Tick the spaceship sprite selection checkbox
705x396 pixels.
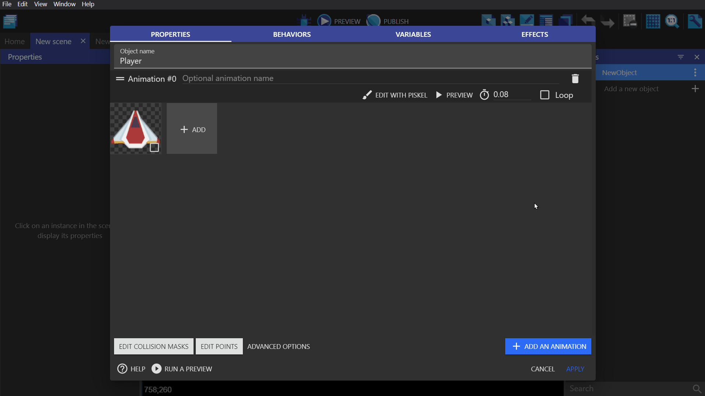154,148
